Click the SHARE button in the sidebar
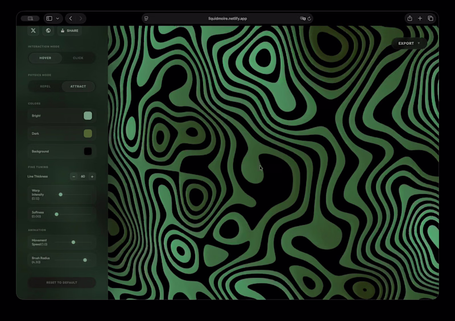 (x=69, y=31)
